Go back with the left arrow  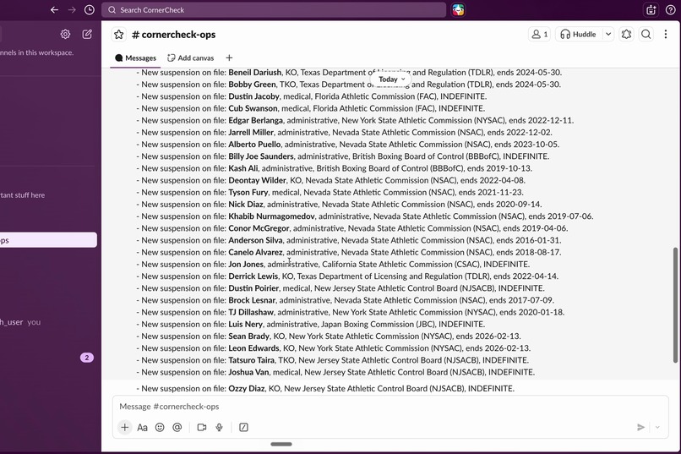point(54,9)
